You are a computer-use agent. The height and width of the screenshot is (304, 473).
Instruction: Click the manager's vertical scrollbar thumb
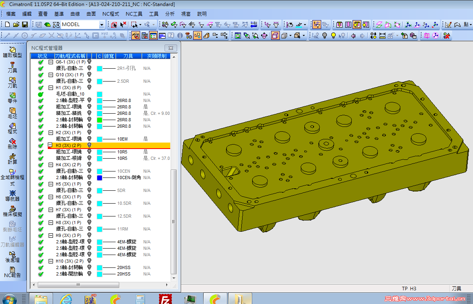coord(173,222)
